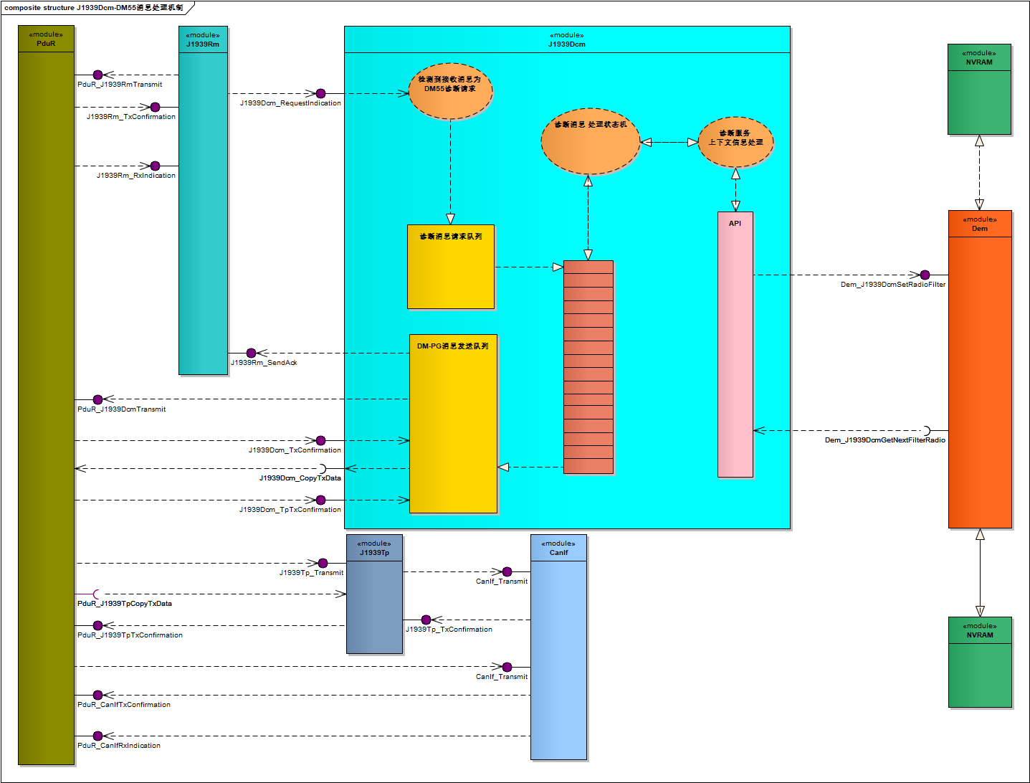Select the J1939Rm_TxConfirmation port circle
The image size is (1030, 783).
155,107
